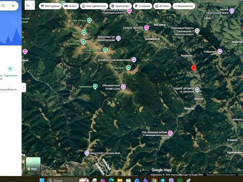Collapse the side panel arrow
Image resolution: width=243 pixels, height=182 pixels.
[x=24, y=87]
